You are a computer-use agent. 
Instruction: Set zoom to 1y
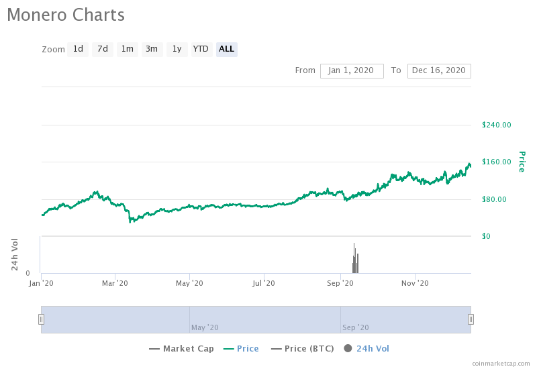click(x=177, y=49)
